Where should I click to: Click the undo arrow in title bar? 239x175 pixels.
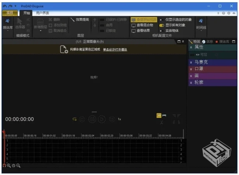(5, 6)
